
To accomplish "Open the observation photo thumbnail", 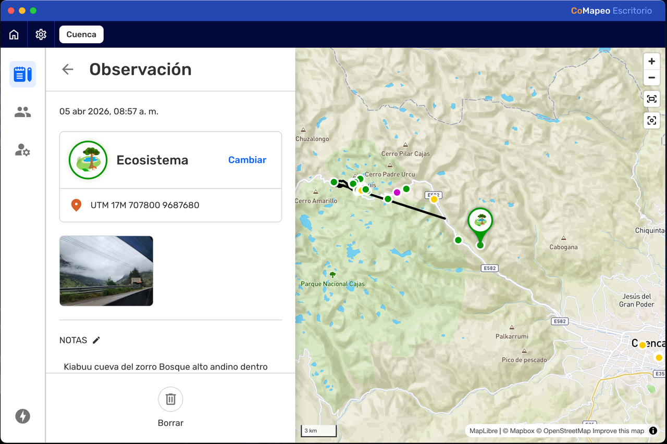I will point(106,271).
